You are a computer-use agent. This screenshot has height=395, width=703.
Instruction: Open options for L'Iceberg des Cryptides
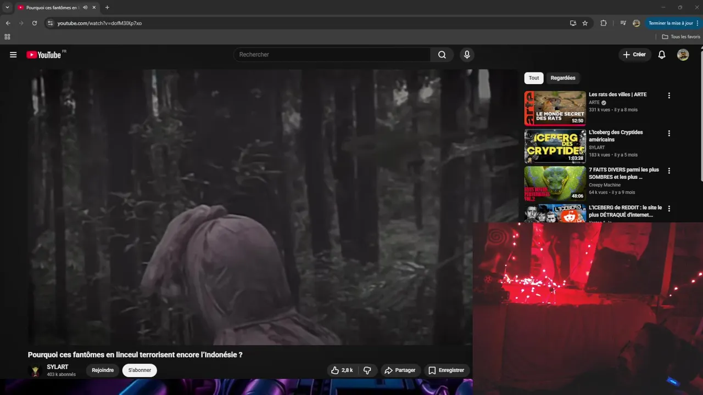click(669, 133)
